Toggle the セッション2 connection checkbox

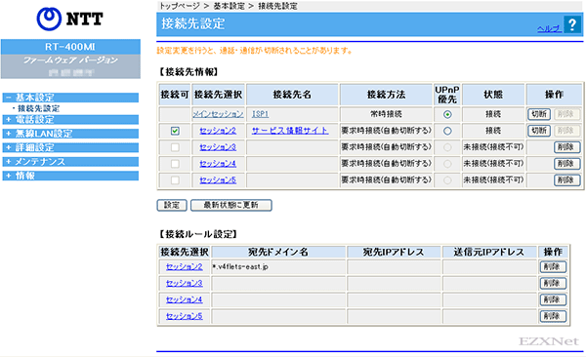point(175,131)
